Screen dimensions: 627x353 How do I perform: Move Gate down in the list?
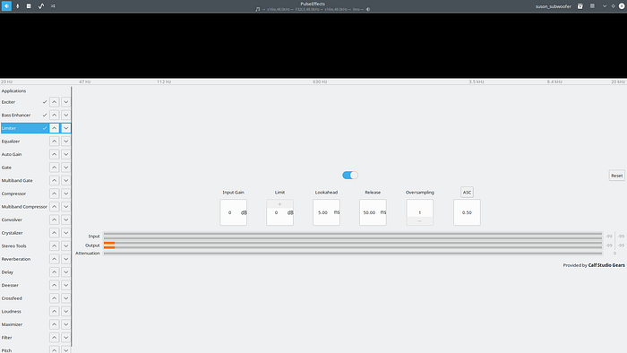pos(65,168)
